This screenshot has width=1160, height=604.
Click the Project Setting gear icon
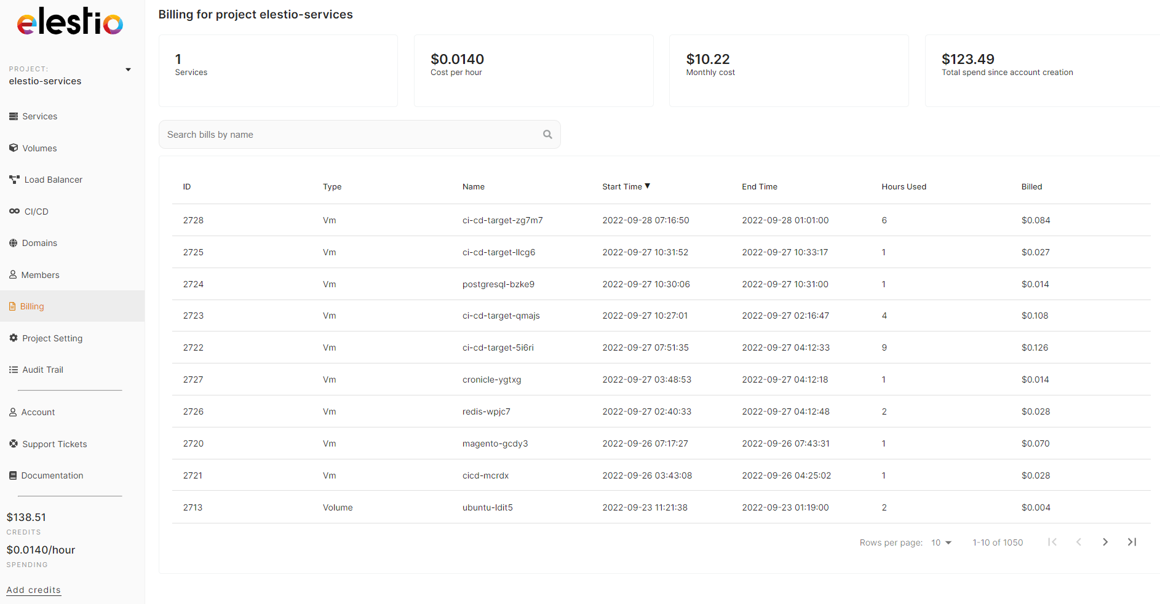pyautogui.click(x=14, y=338)
